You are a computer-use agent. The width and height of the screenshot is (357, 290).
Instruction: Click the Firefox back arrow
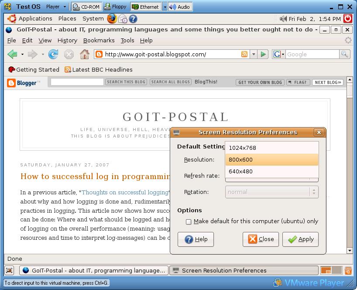click(x=13, y=54)
